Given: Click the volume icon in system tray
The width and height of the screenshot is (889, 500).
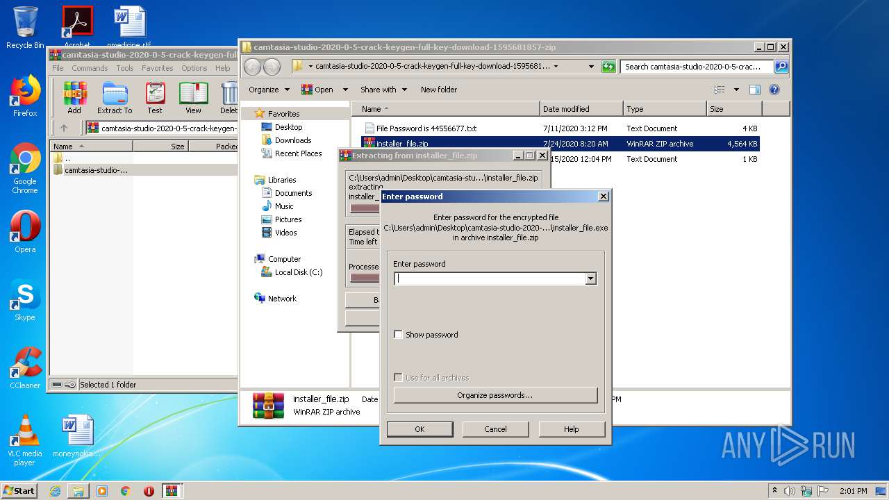Looking at the screenshot, I should click(x=790, y=491).
